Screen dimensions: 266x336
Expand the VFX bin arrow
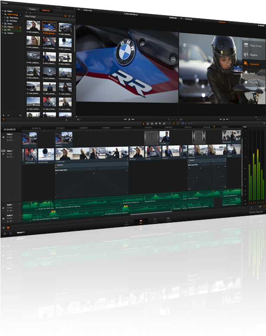[3, 30]
